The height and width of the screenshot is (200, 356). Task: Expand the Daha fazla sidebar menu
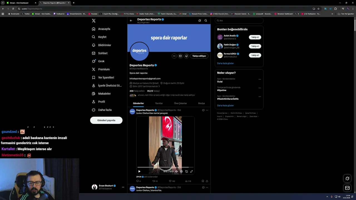coord(102,110)
